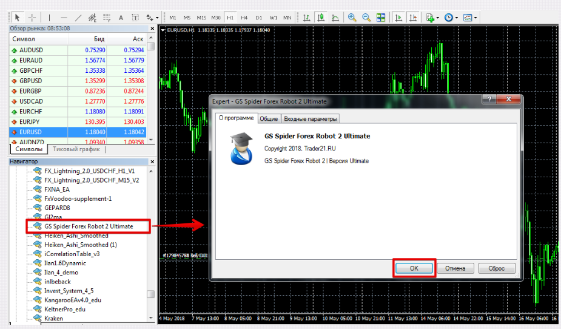Zoom out of the chart
This screenshot has width=561, height=329.
(366, 18)
